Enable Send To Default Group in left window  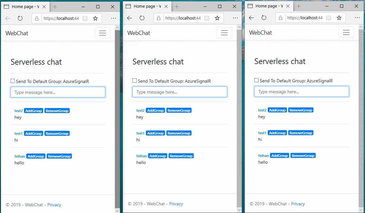(12, 81)
